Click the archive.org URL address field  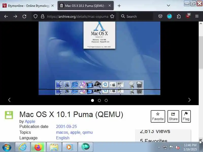[x=78, y=16]
